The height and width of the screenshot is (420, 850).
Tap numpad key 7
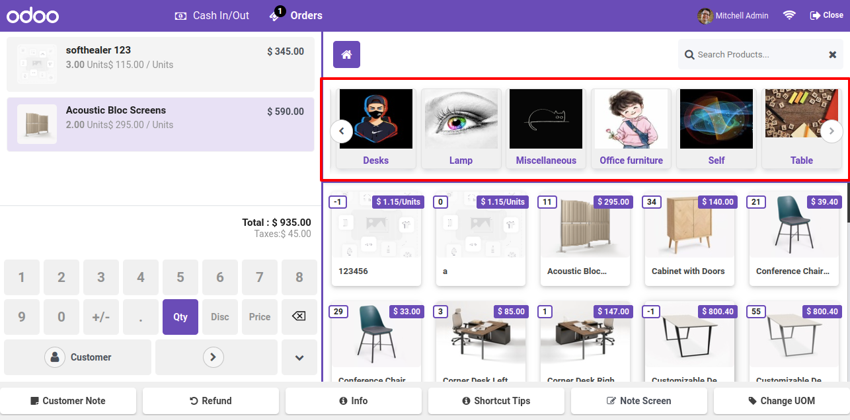260,277
